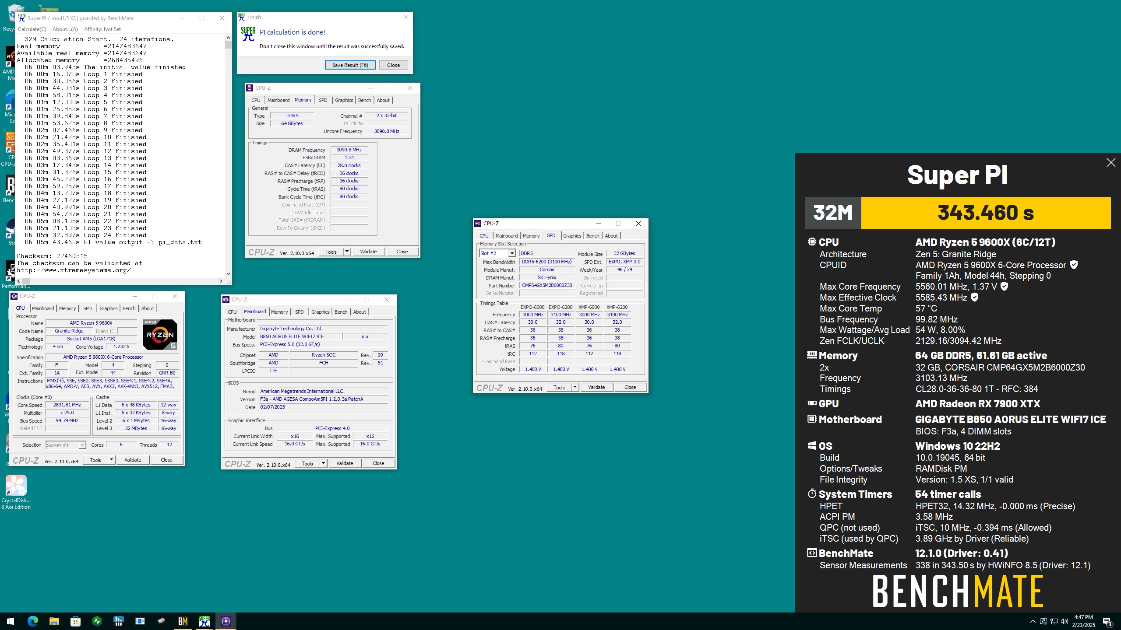
Task: Click the shield beside Max Core Frequency
Action: point(1005,286)
